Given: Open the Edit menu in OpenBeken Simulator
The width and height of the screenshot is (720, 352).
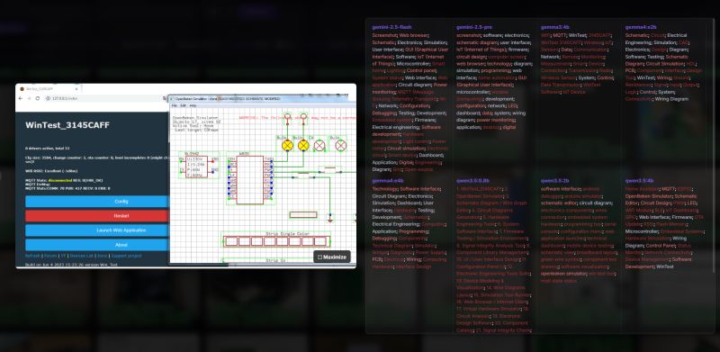Looking at the screenshot, I should click(183, 105).
